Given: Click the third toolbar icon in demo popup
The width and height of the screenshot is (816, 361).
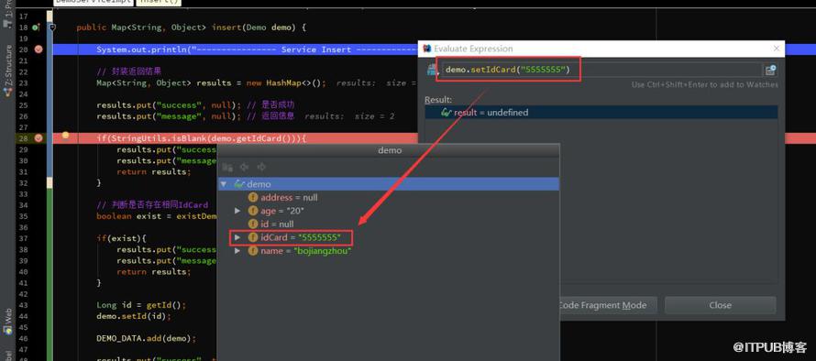Looking at the screenshot, I should 261,167.
